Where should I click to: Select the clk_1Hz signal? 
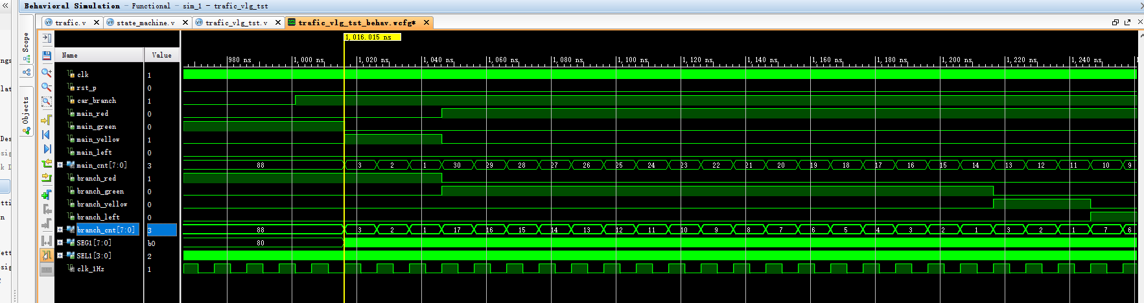point(90,269)
